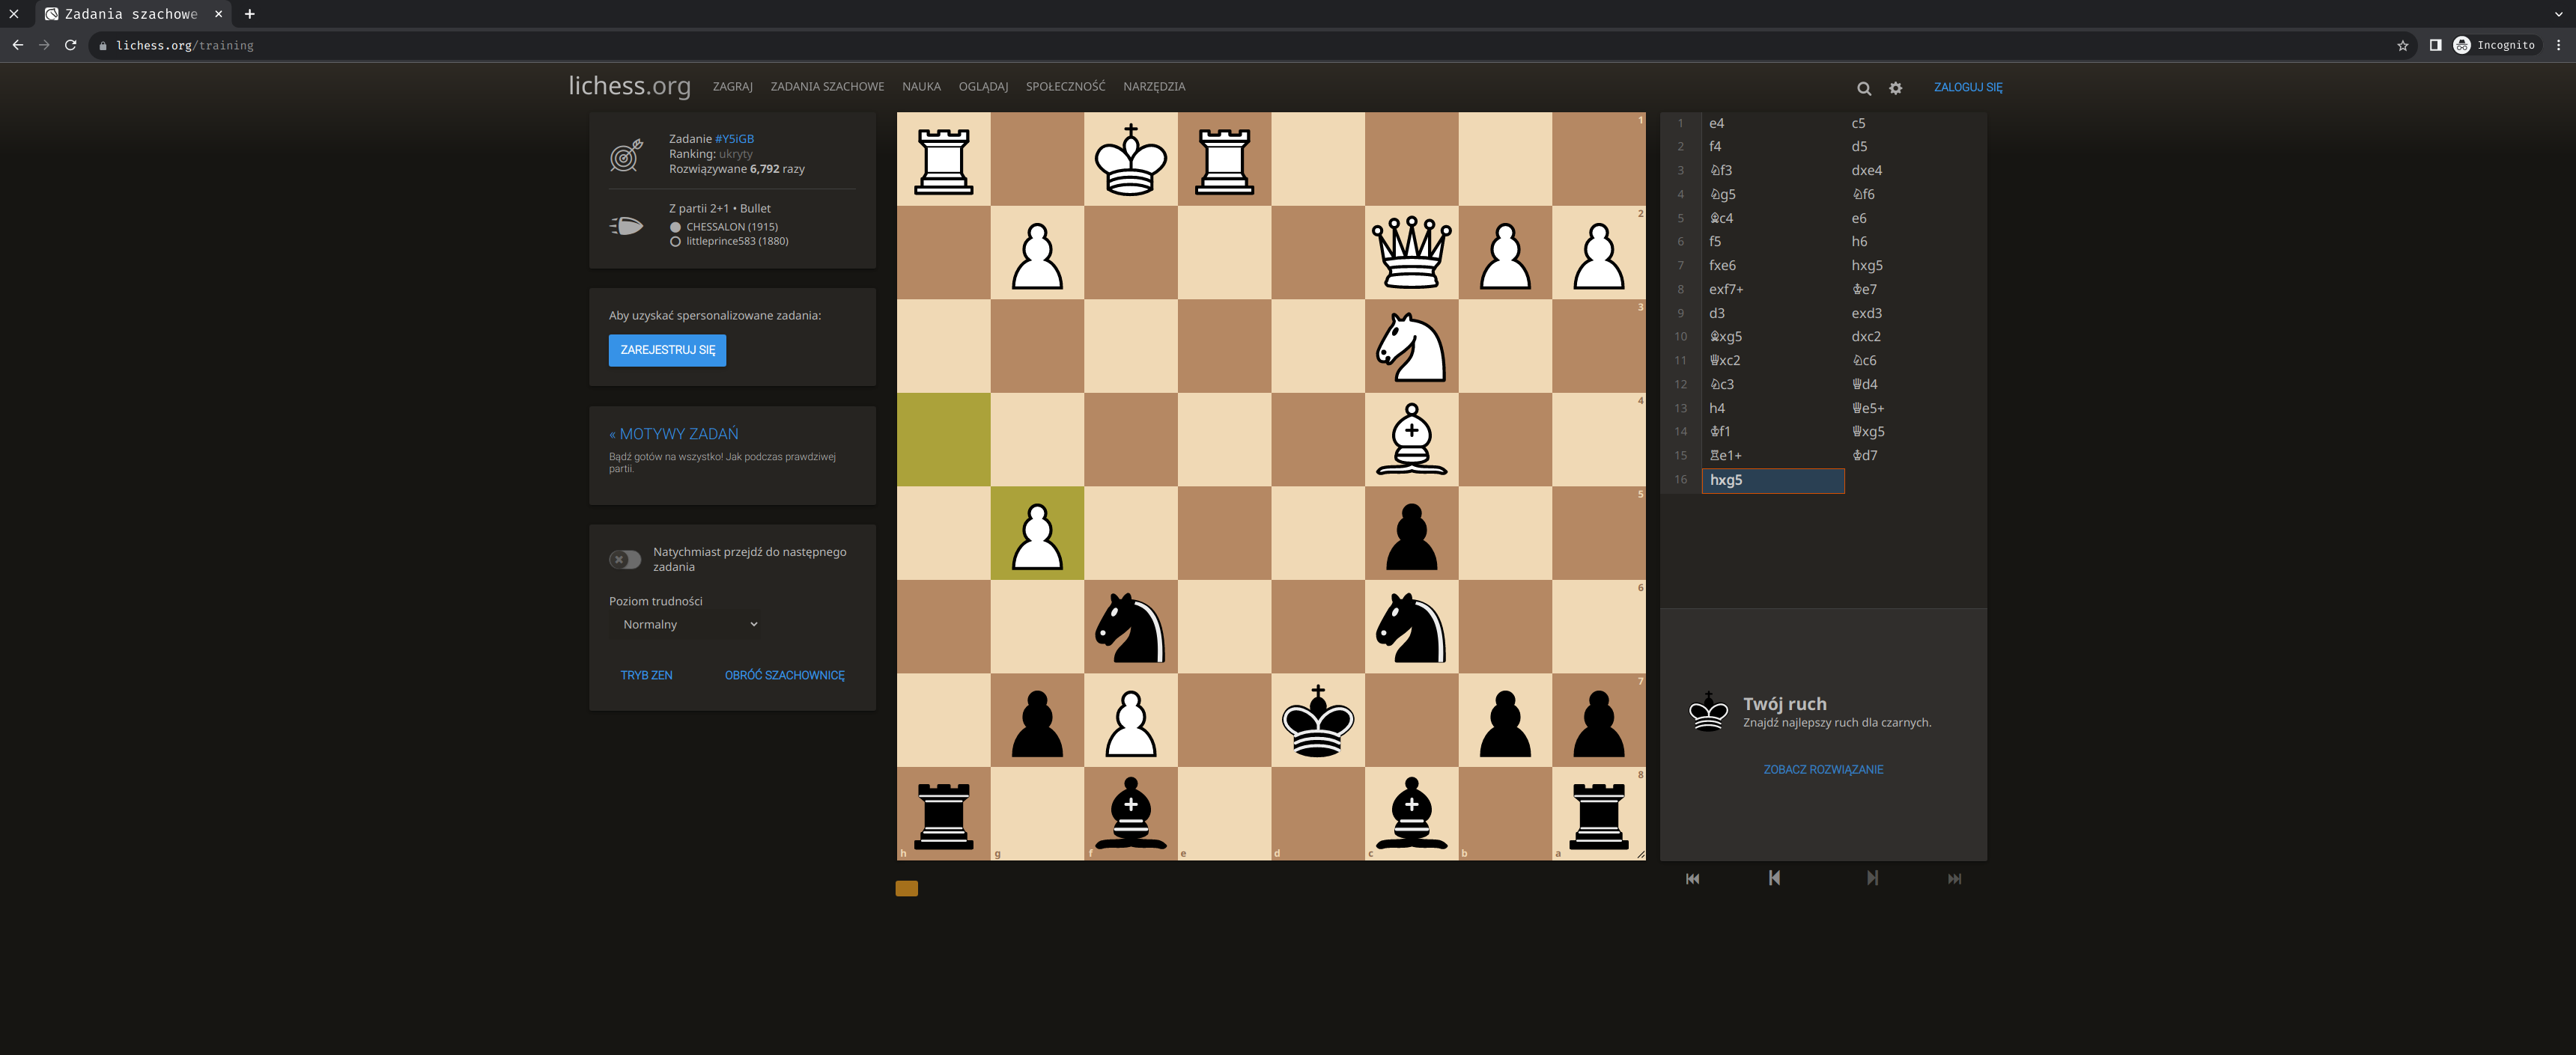Viewport: 2576px width, 1055px height.
Task: Click the ZAREJESTRUJ SIĘ button
Action: 667,351
